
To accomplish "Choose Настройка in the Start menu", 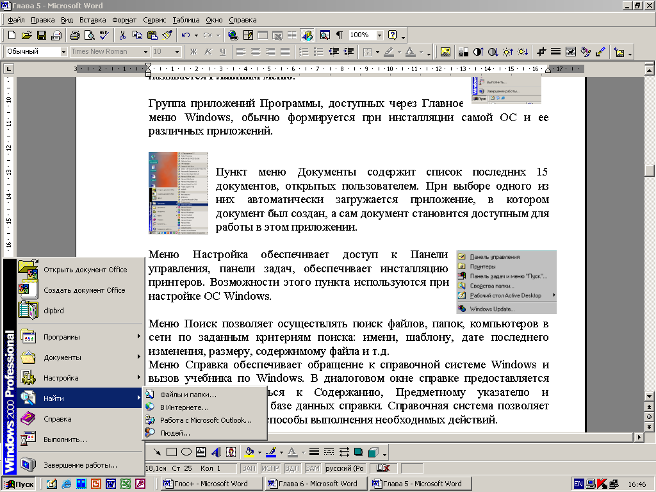I will click(x=79, y=378).
